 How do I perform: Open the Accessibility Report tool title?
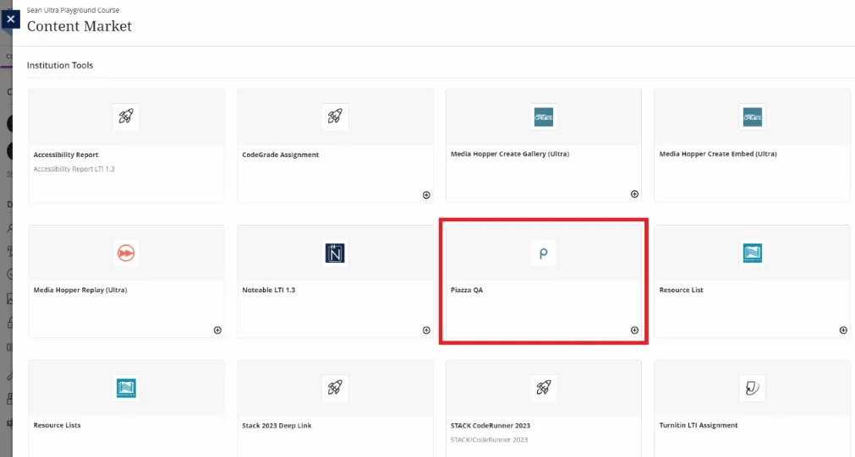pyautogui.click(x=66, y=155)
